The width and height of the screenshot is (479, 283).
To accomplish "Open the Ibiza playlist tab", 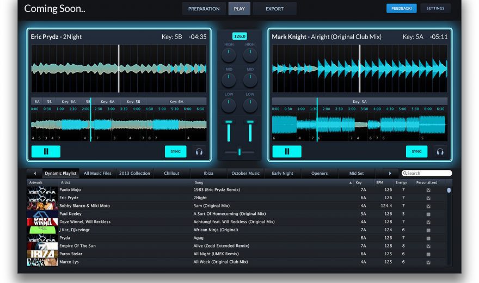I will [x=208, y=173].
